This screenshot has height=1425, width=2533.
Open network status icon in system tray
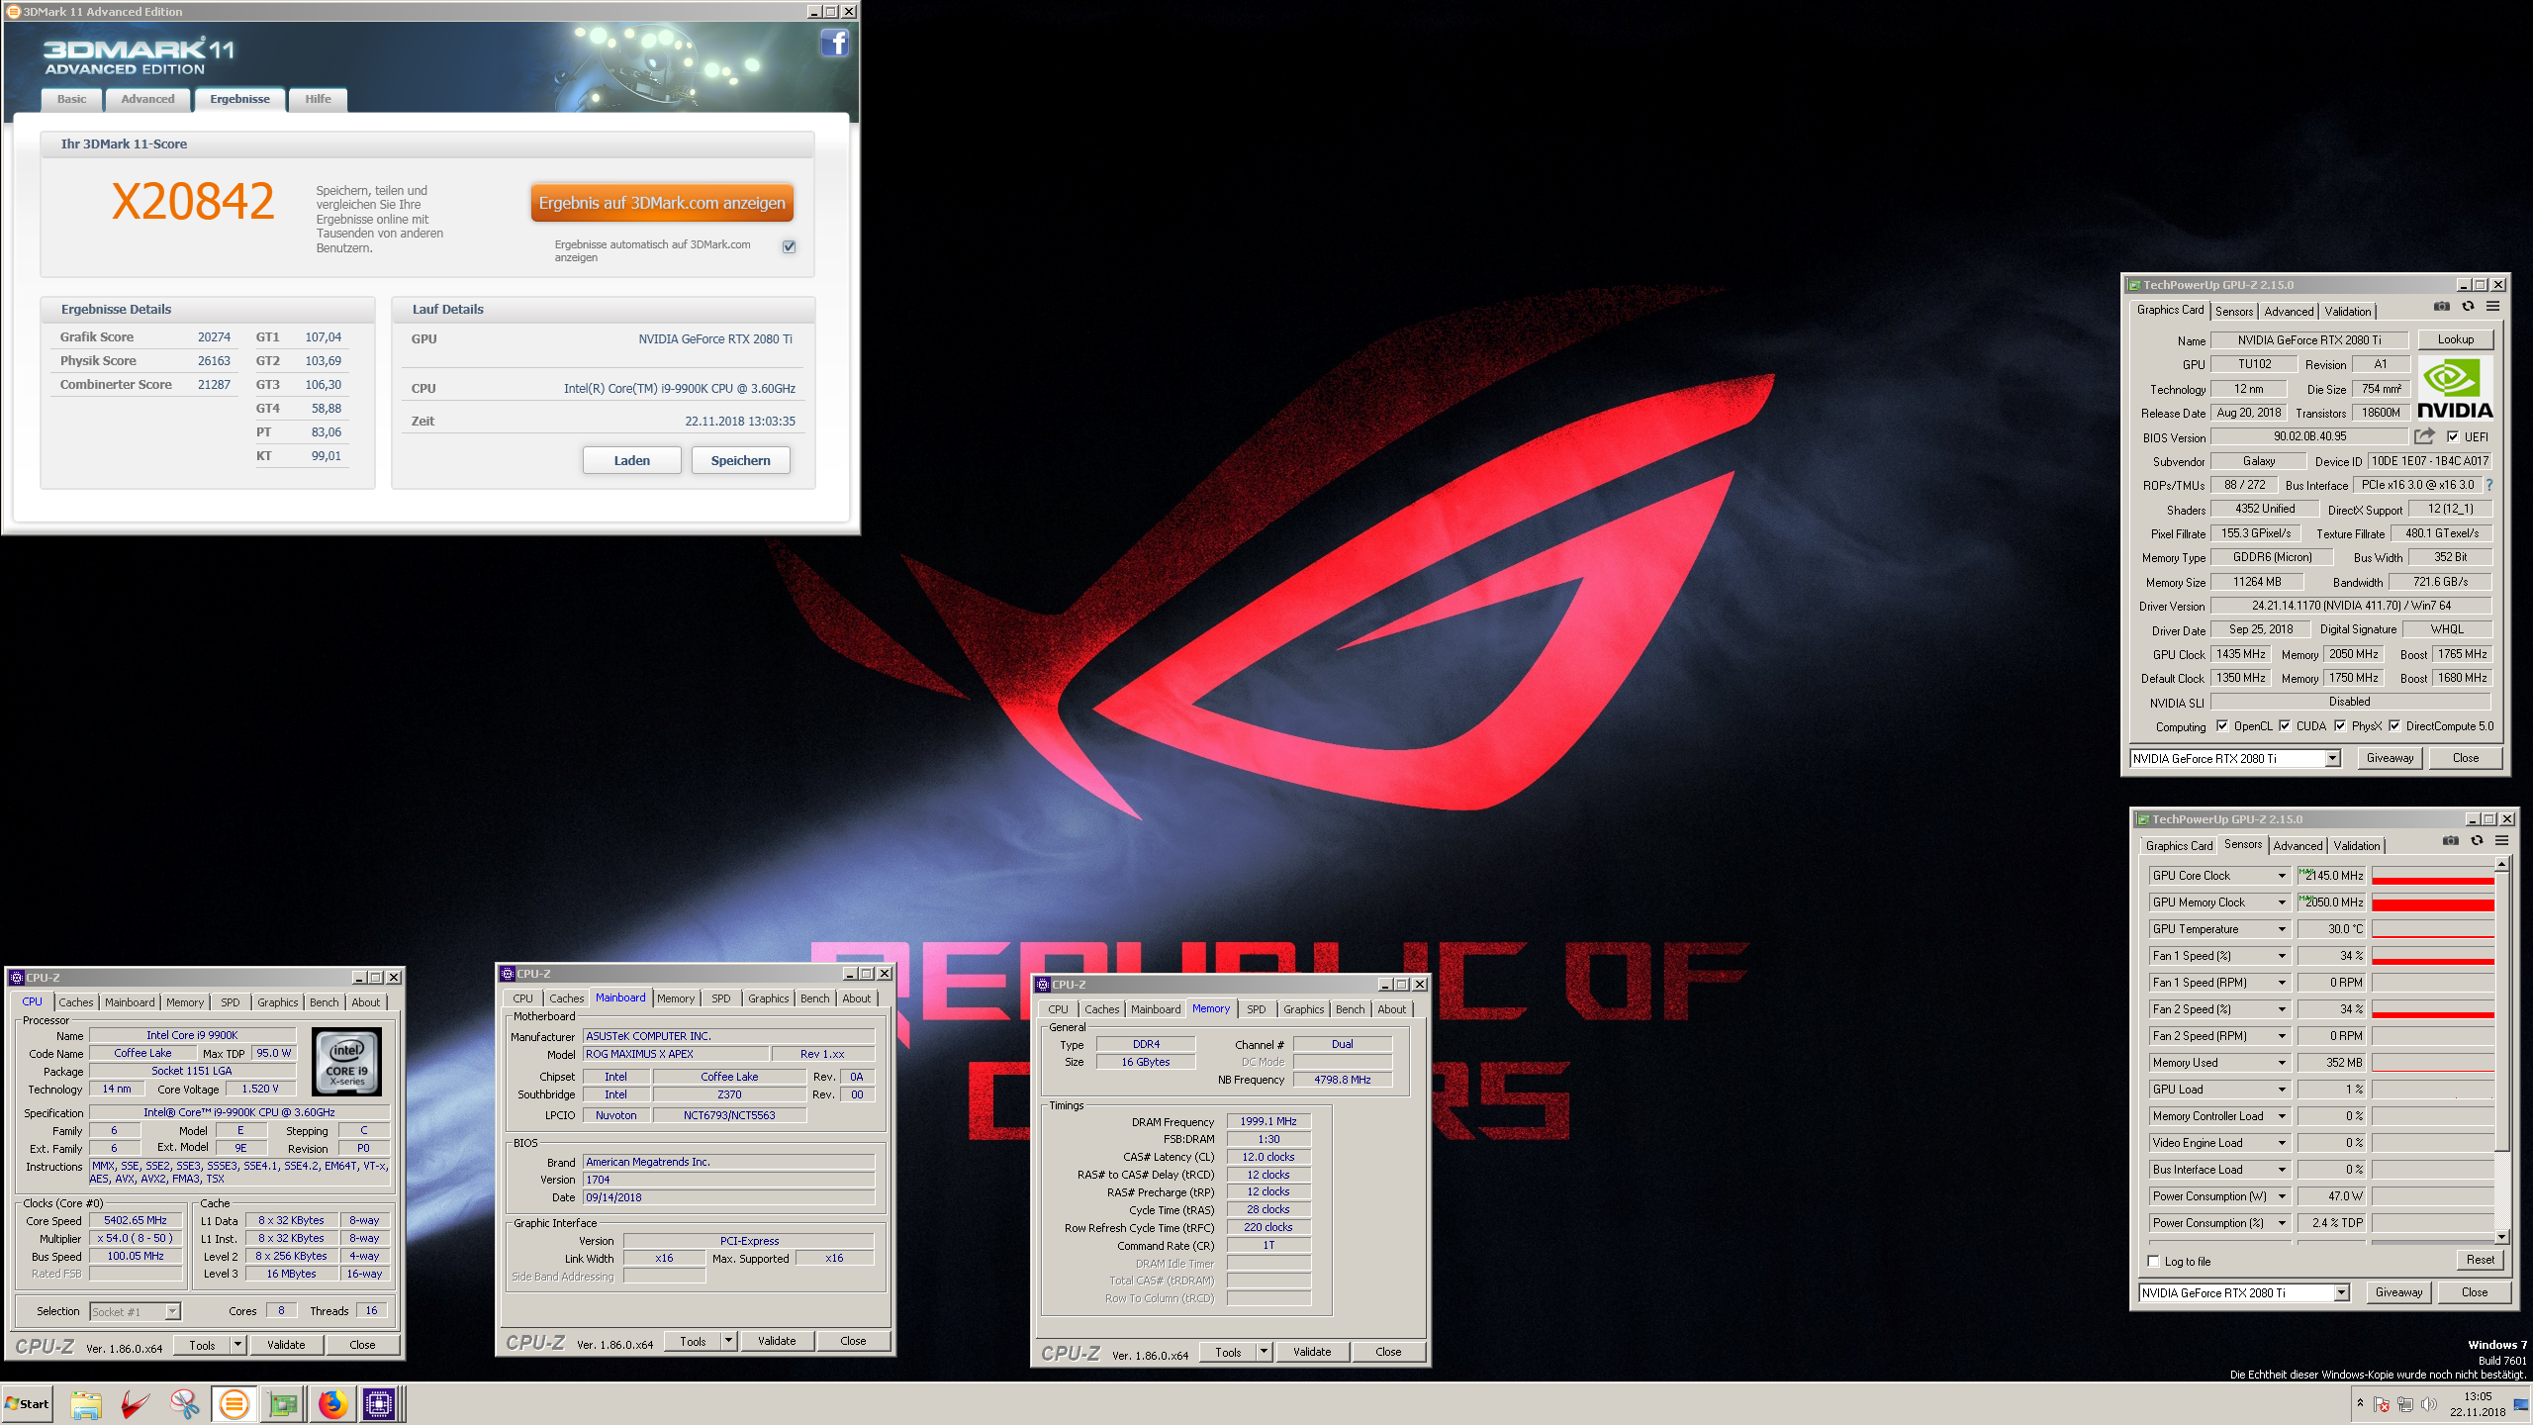pos(2405,1404)
